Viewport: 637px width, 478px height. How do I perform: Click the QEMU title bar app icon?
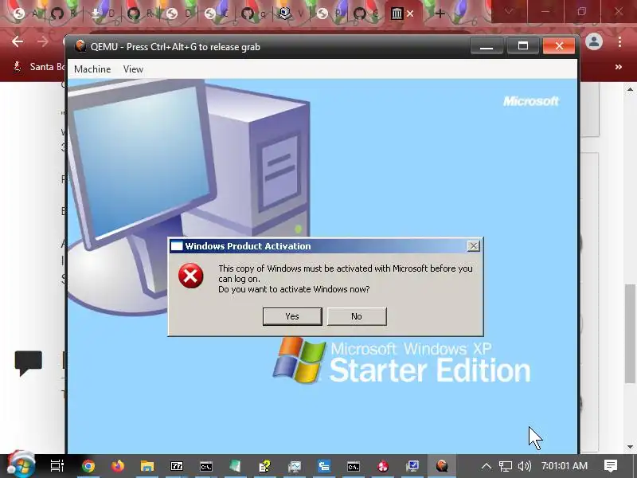(x=80, y=46)
